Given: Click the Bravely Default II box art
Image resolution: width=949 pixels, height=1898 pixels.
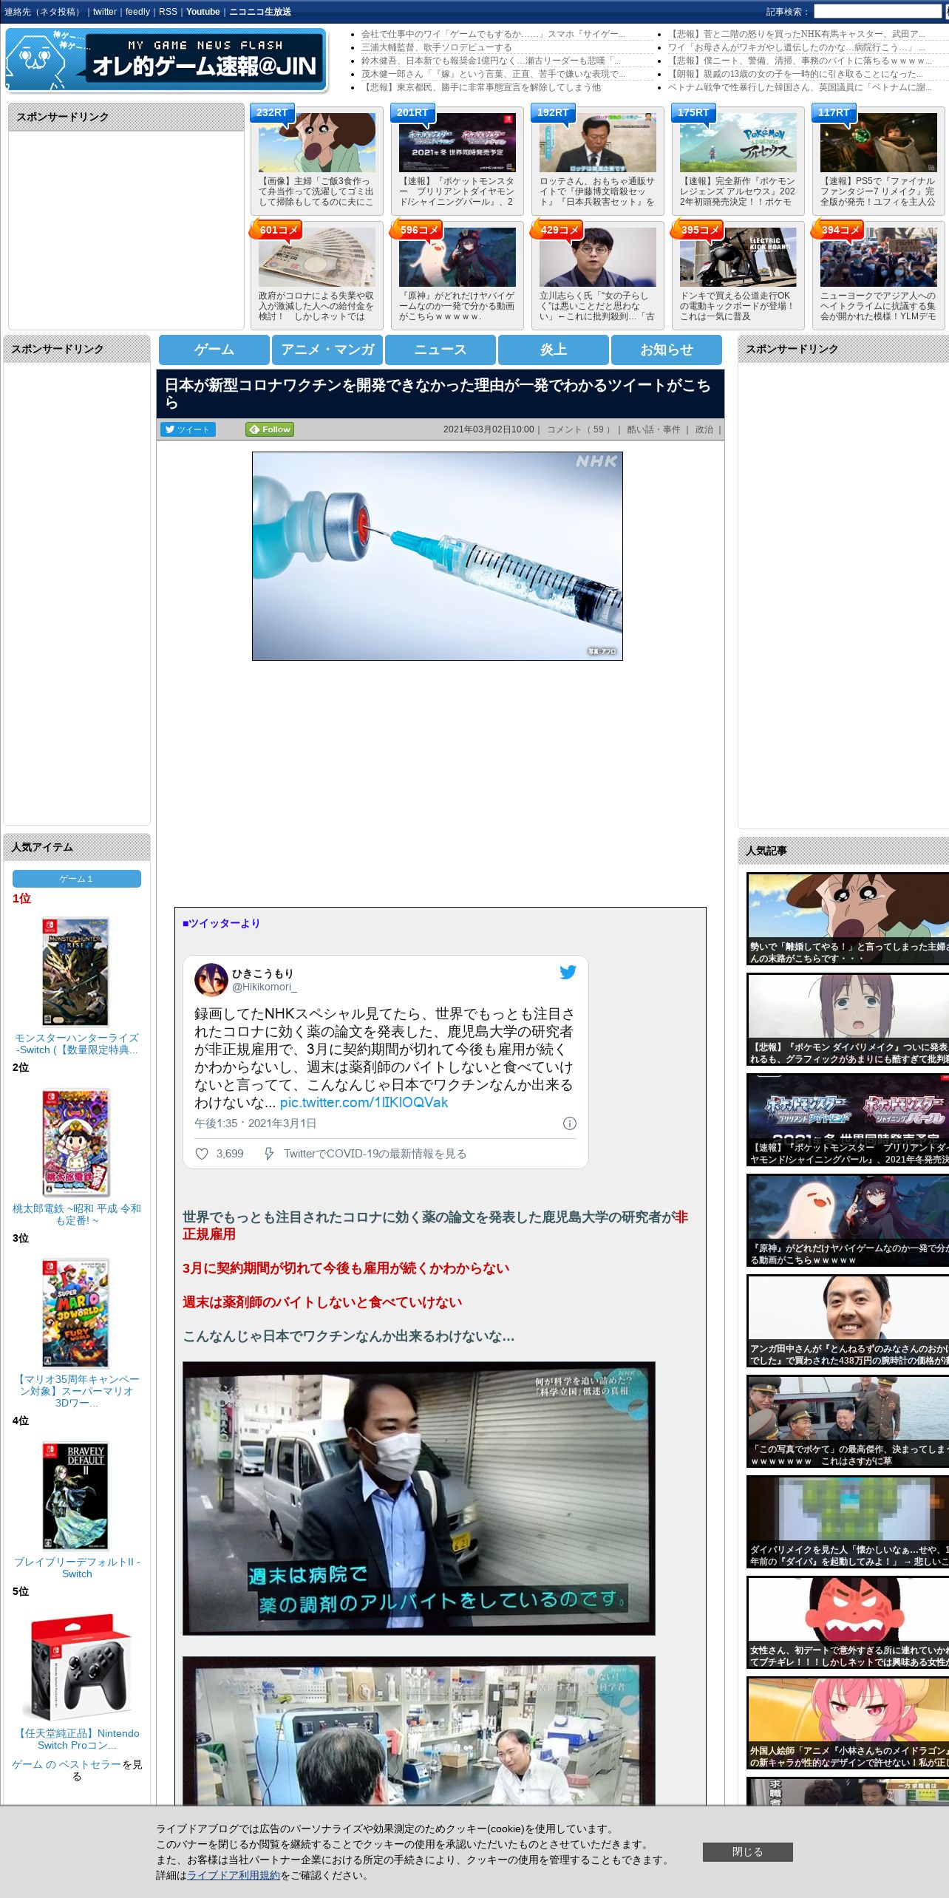Looking at the screenshot, I should click(x=75, y=1496).
